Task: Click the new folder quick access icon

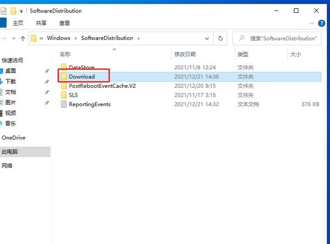Action: tap(13, 11)
